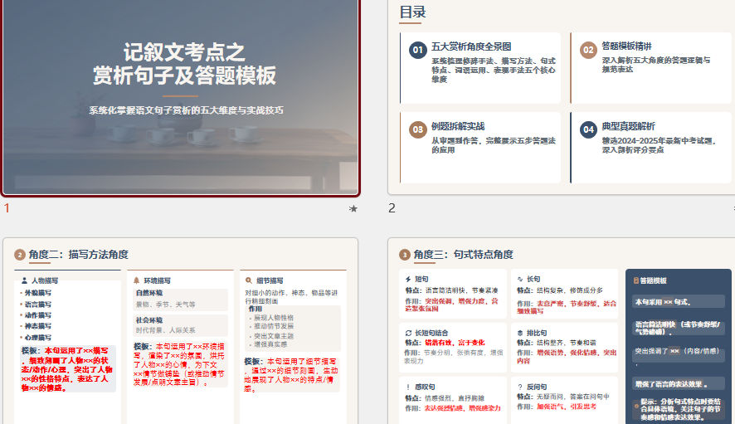Viewport: 735px width, 424px height.
Task: Select the 目录 slide heading
Action: click(412, 12)
